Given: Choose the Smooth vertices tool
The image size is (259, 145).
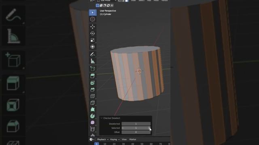Looking at the screenshot, I should tap(93, 122).
